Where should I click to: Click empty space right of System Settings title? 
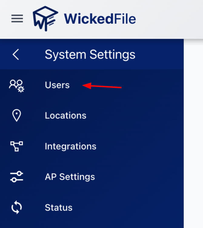coord(161,55)
